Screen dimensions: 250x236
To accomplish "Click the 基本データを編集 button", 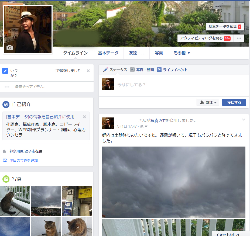I will click(225, 27).
